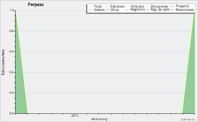Click the purple Otros legend line swatch
198x122 pixels.
tap(107, 10)
